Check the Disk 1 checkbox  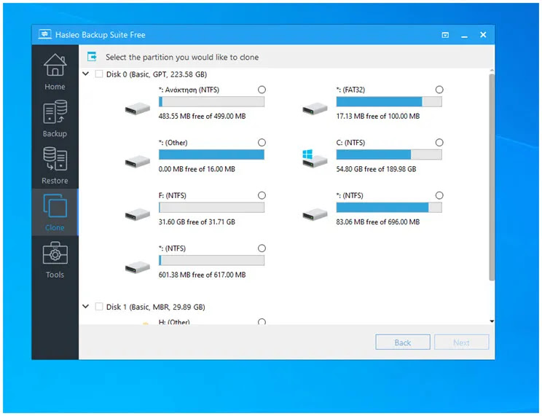click(x=99, y=307)
